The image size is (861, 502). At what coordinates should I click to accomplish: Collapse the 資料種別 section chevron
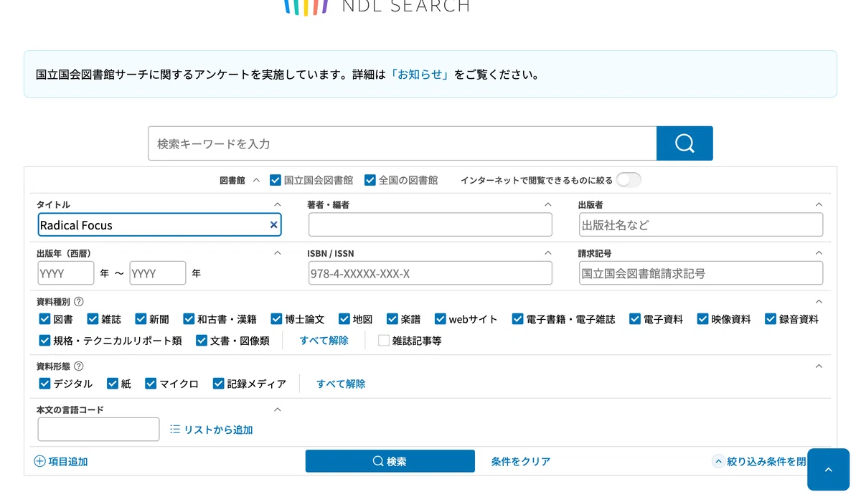[819, 302]
